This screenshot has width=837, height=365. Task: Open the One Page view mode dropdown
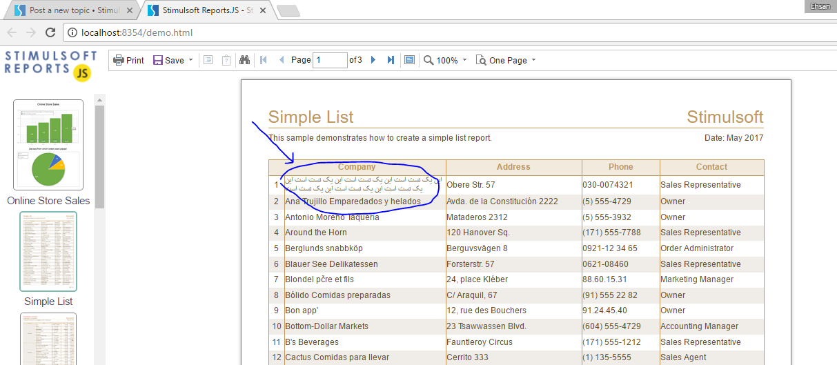click(x=506, y=60)
